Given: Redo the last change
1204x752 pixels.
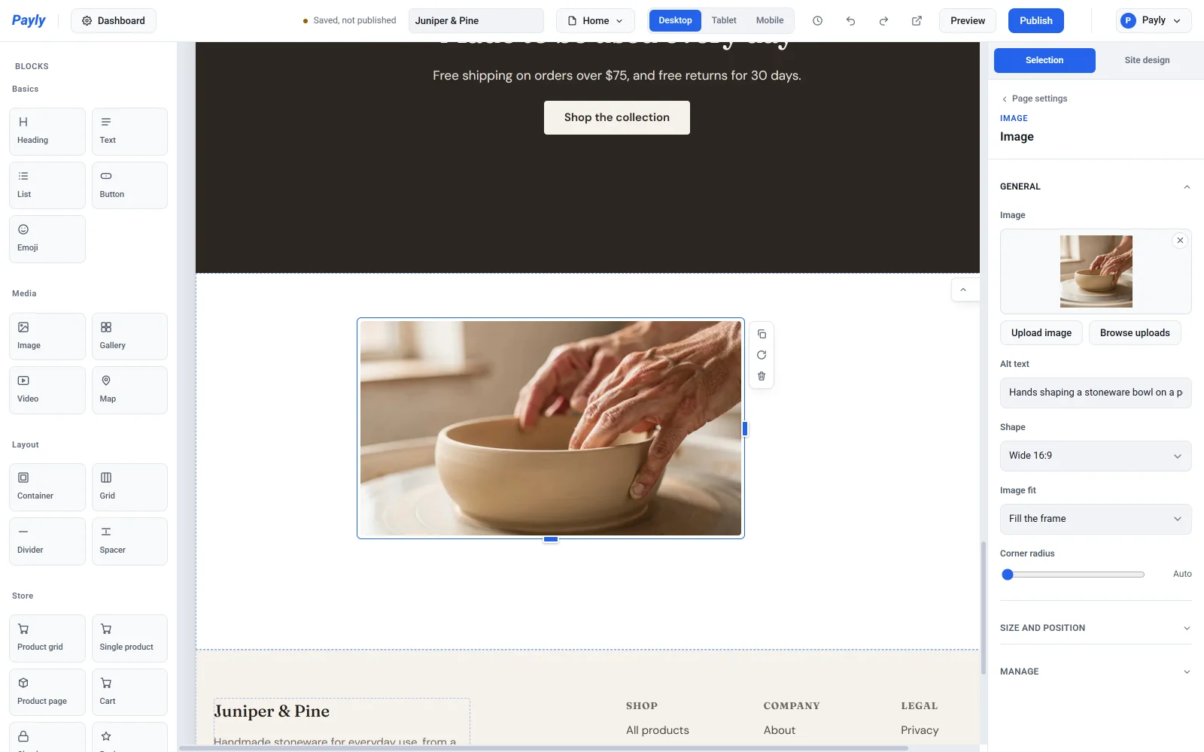Looking at the screenshot, I should click(x=883, y=21).
